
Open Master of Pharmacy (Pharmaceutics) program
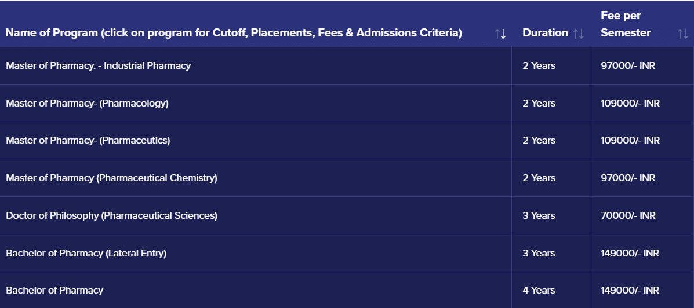88,140
